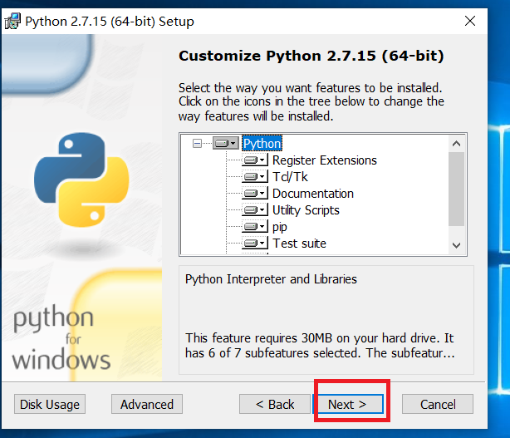Screen dimensions: 510x438
Task: Click the Advanced button
Action: 147,404
